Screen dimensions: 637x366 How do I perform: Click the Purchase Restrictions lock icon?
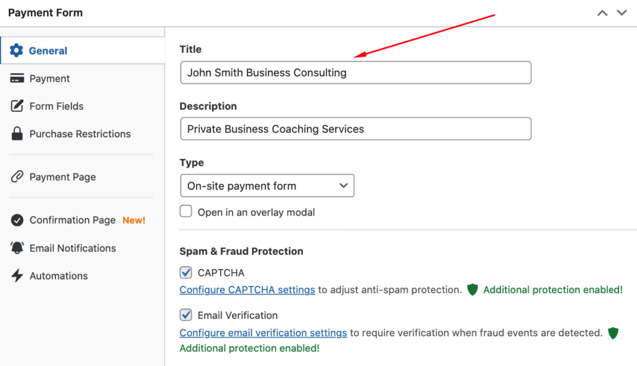tap(17, 134)
